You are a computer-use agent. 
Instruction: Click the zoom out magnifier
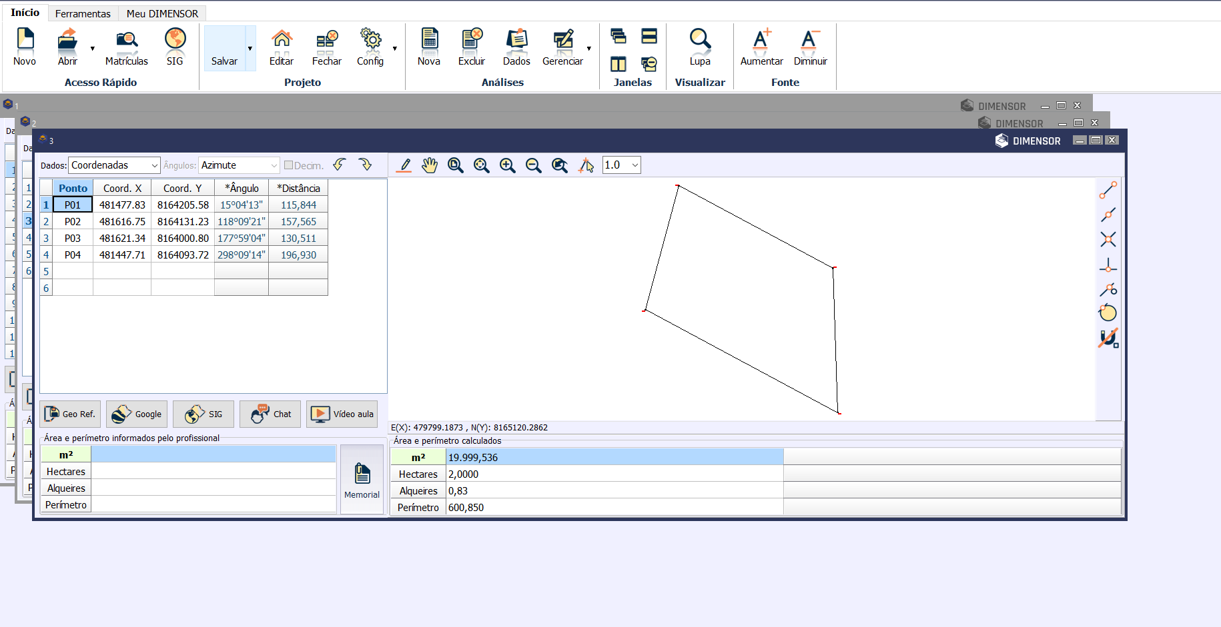[x=533, y=165]
